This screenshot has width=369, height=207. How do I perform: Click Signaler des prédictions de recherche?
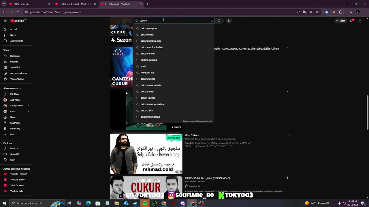pos(197,121)
